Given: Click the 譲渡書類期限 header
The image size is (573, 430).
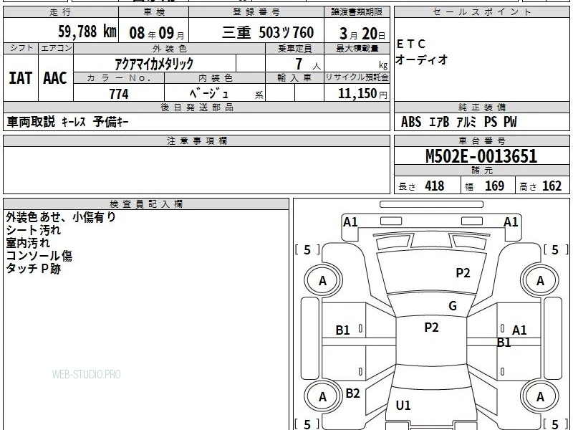Looking at the screenshot, I should click(x=357, y=12).
